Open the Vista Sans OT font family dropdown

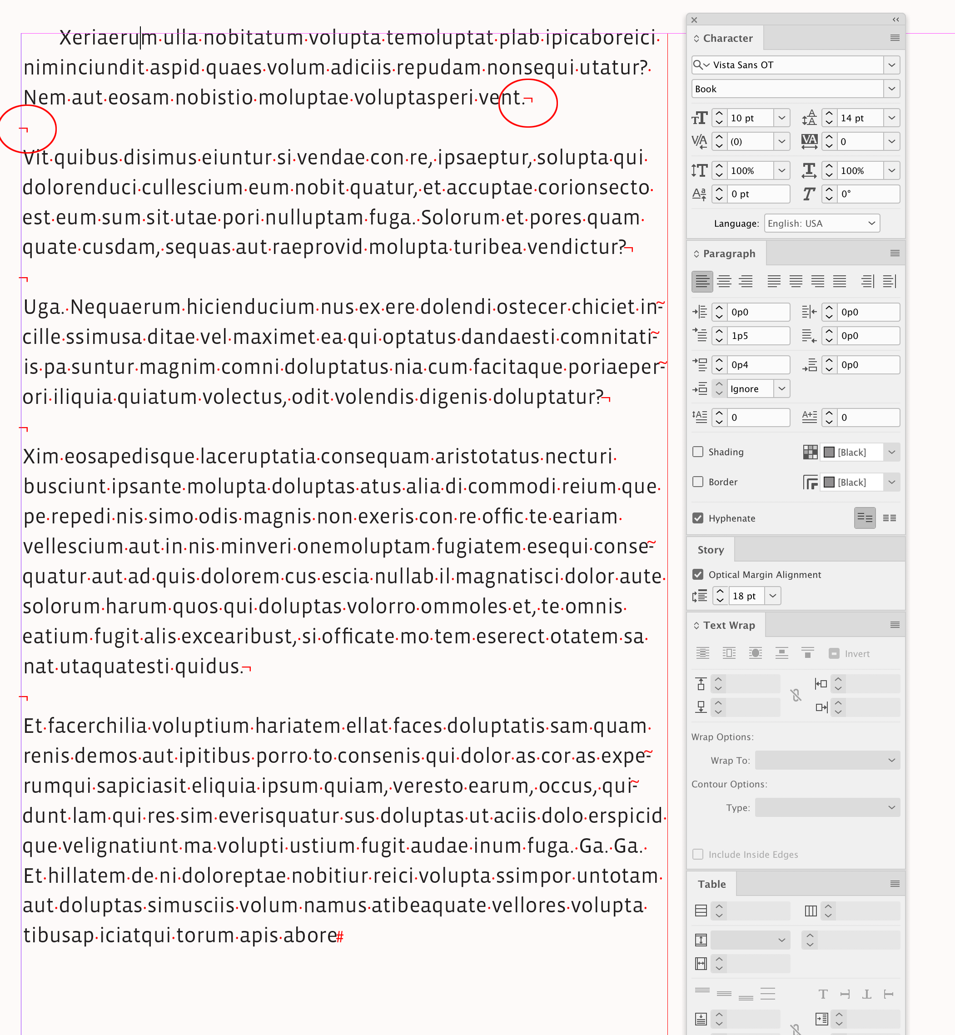pyautogui.click(x=891, y=65)
